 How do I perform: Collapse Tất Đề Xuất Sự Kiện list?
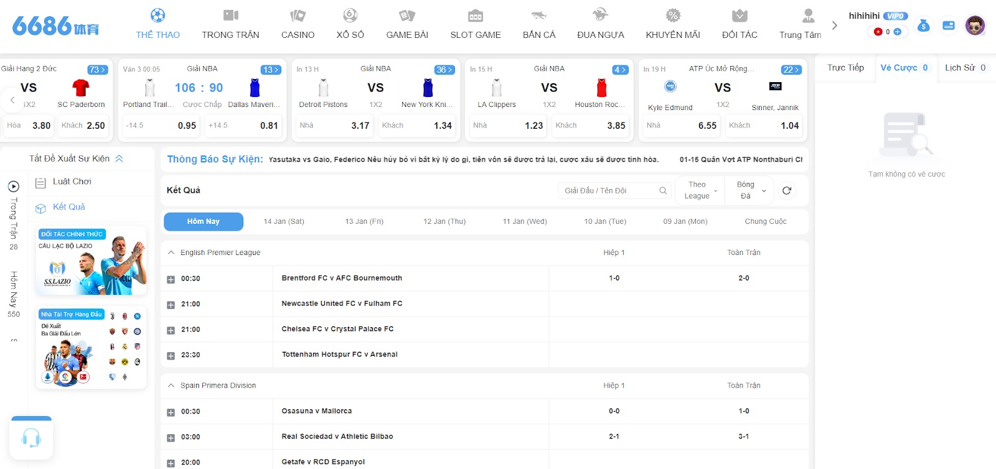120,159
